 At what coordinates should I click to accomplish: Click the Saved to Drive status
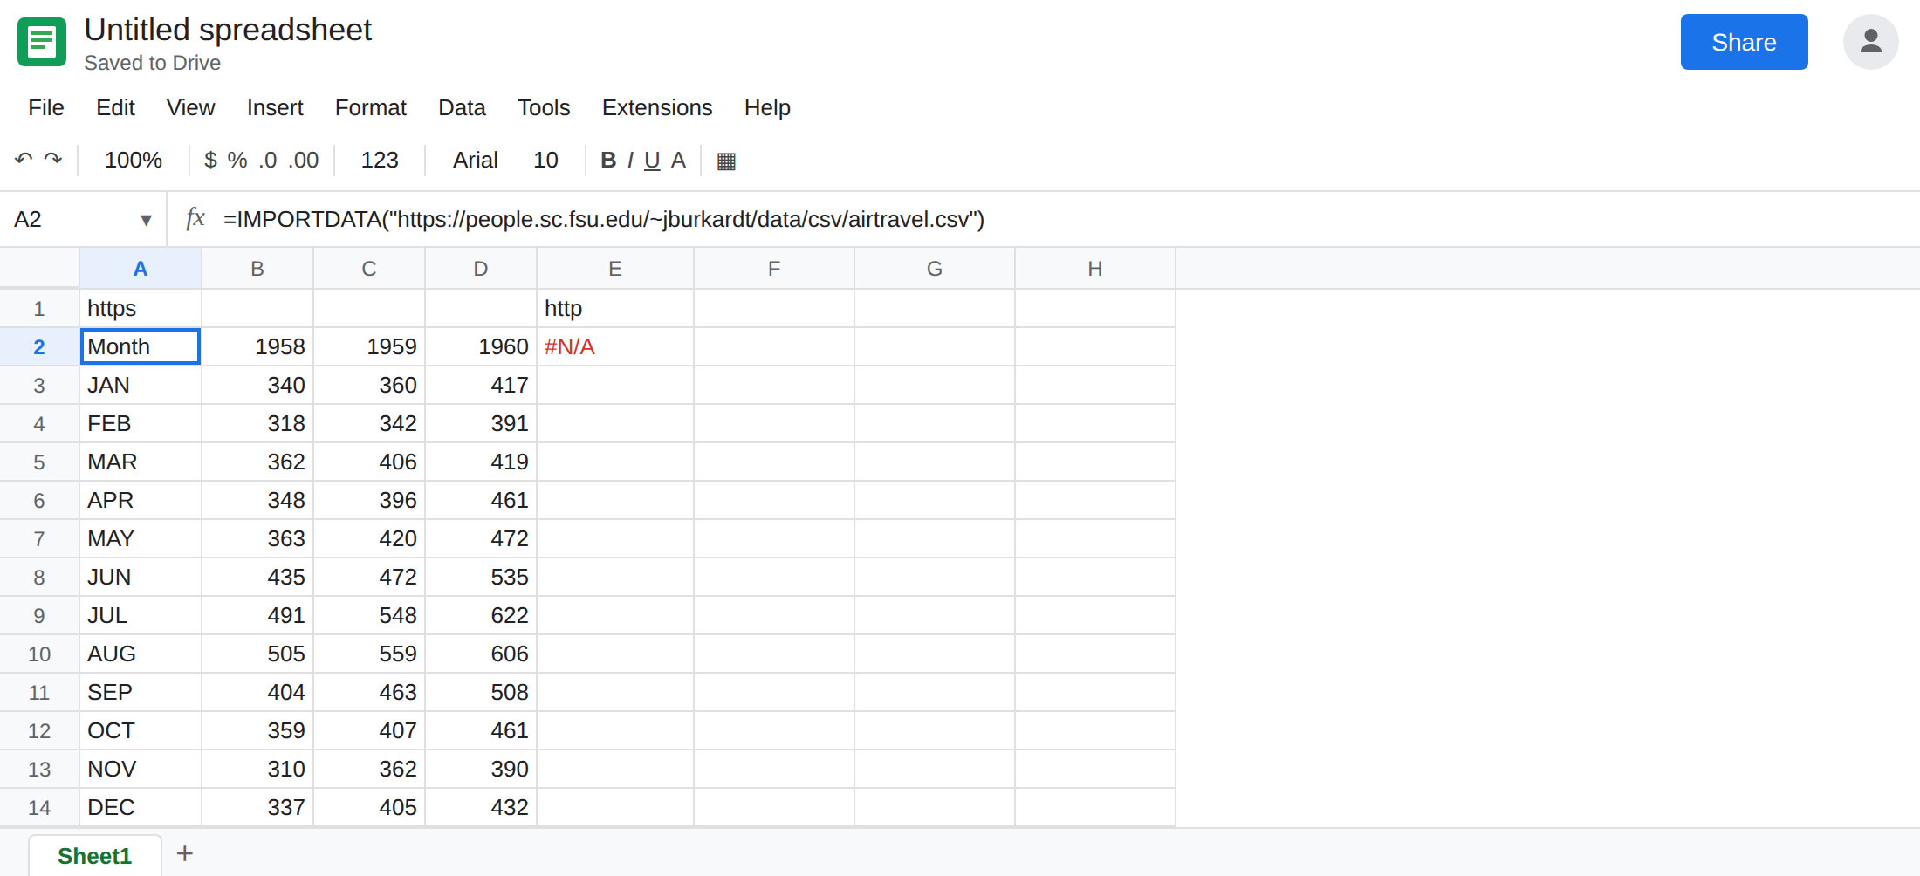point(153,63)
